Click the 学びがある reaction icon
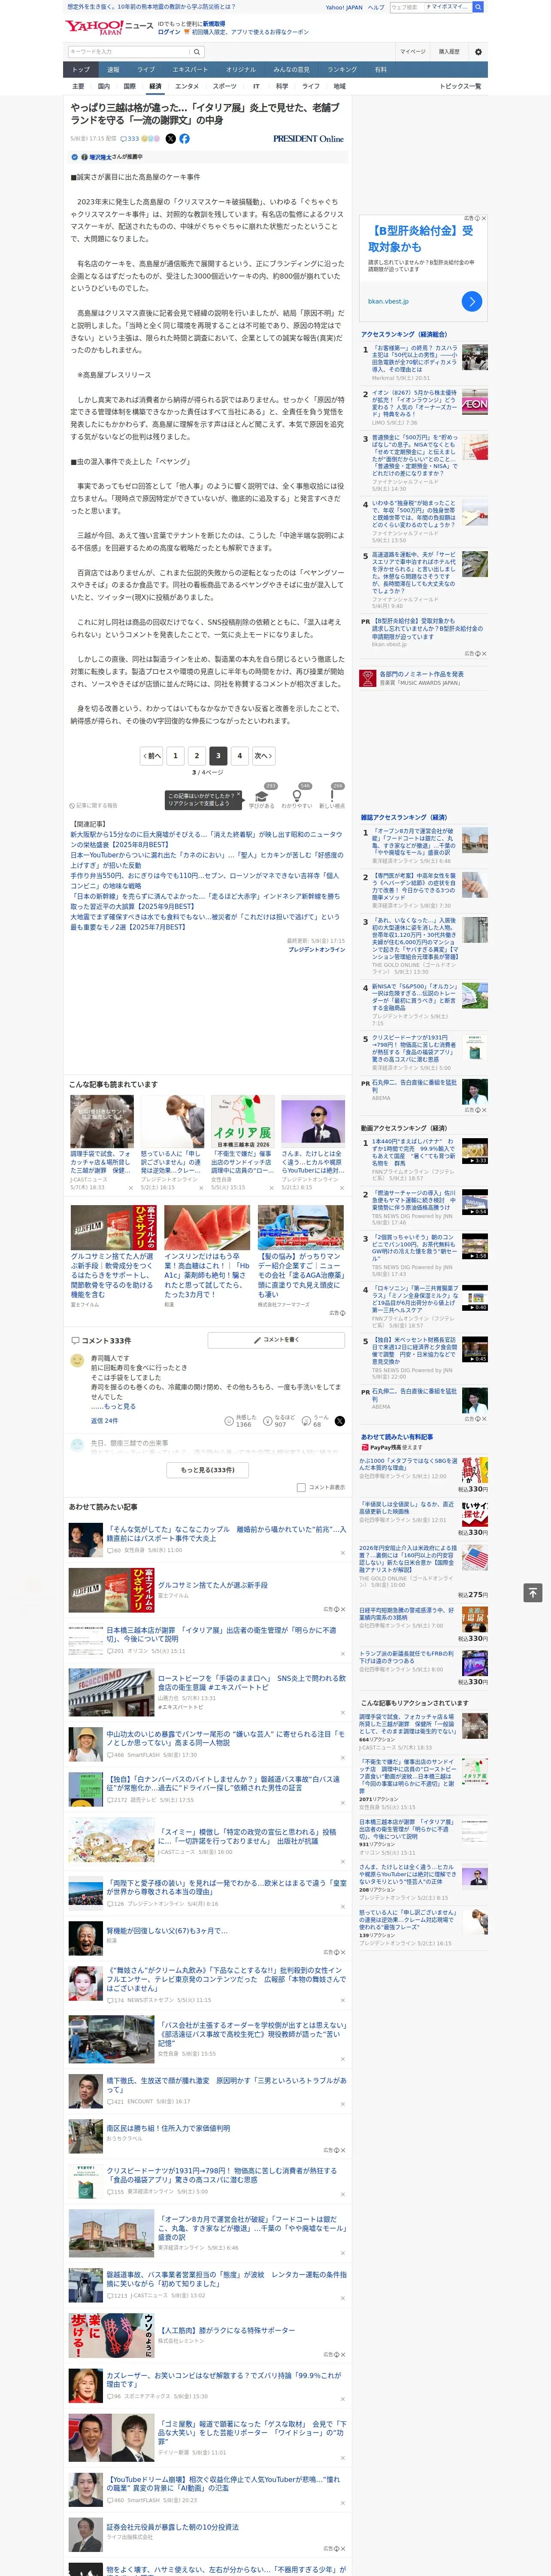The height and width of the screenshot is (2576, 551). (x=262, y=795)
